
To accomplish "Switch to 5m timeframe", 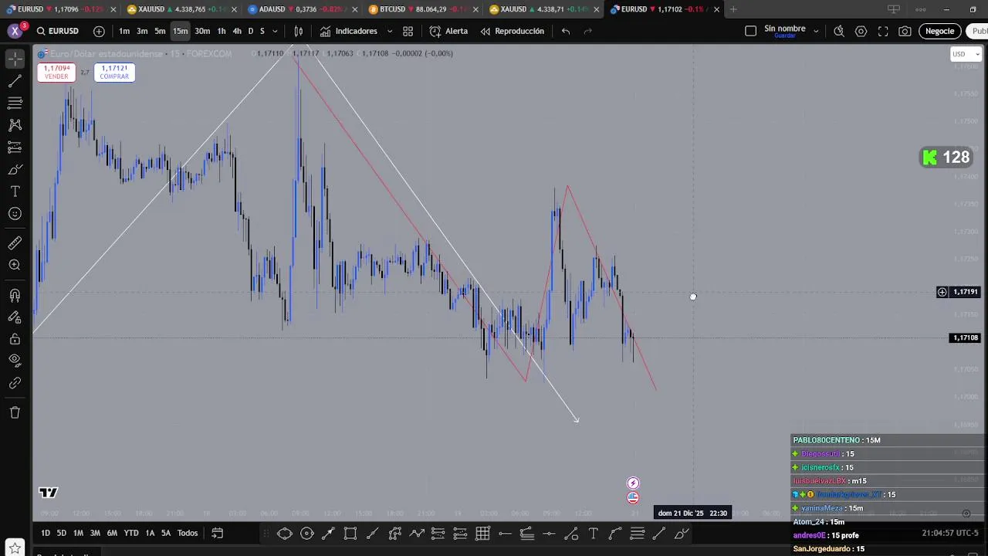I will (x=160, y=31).
